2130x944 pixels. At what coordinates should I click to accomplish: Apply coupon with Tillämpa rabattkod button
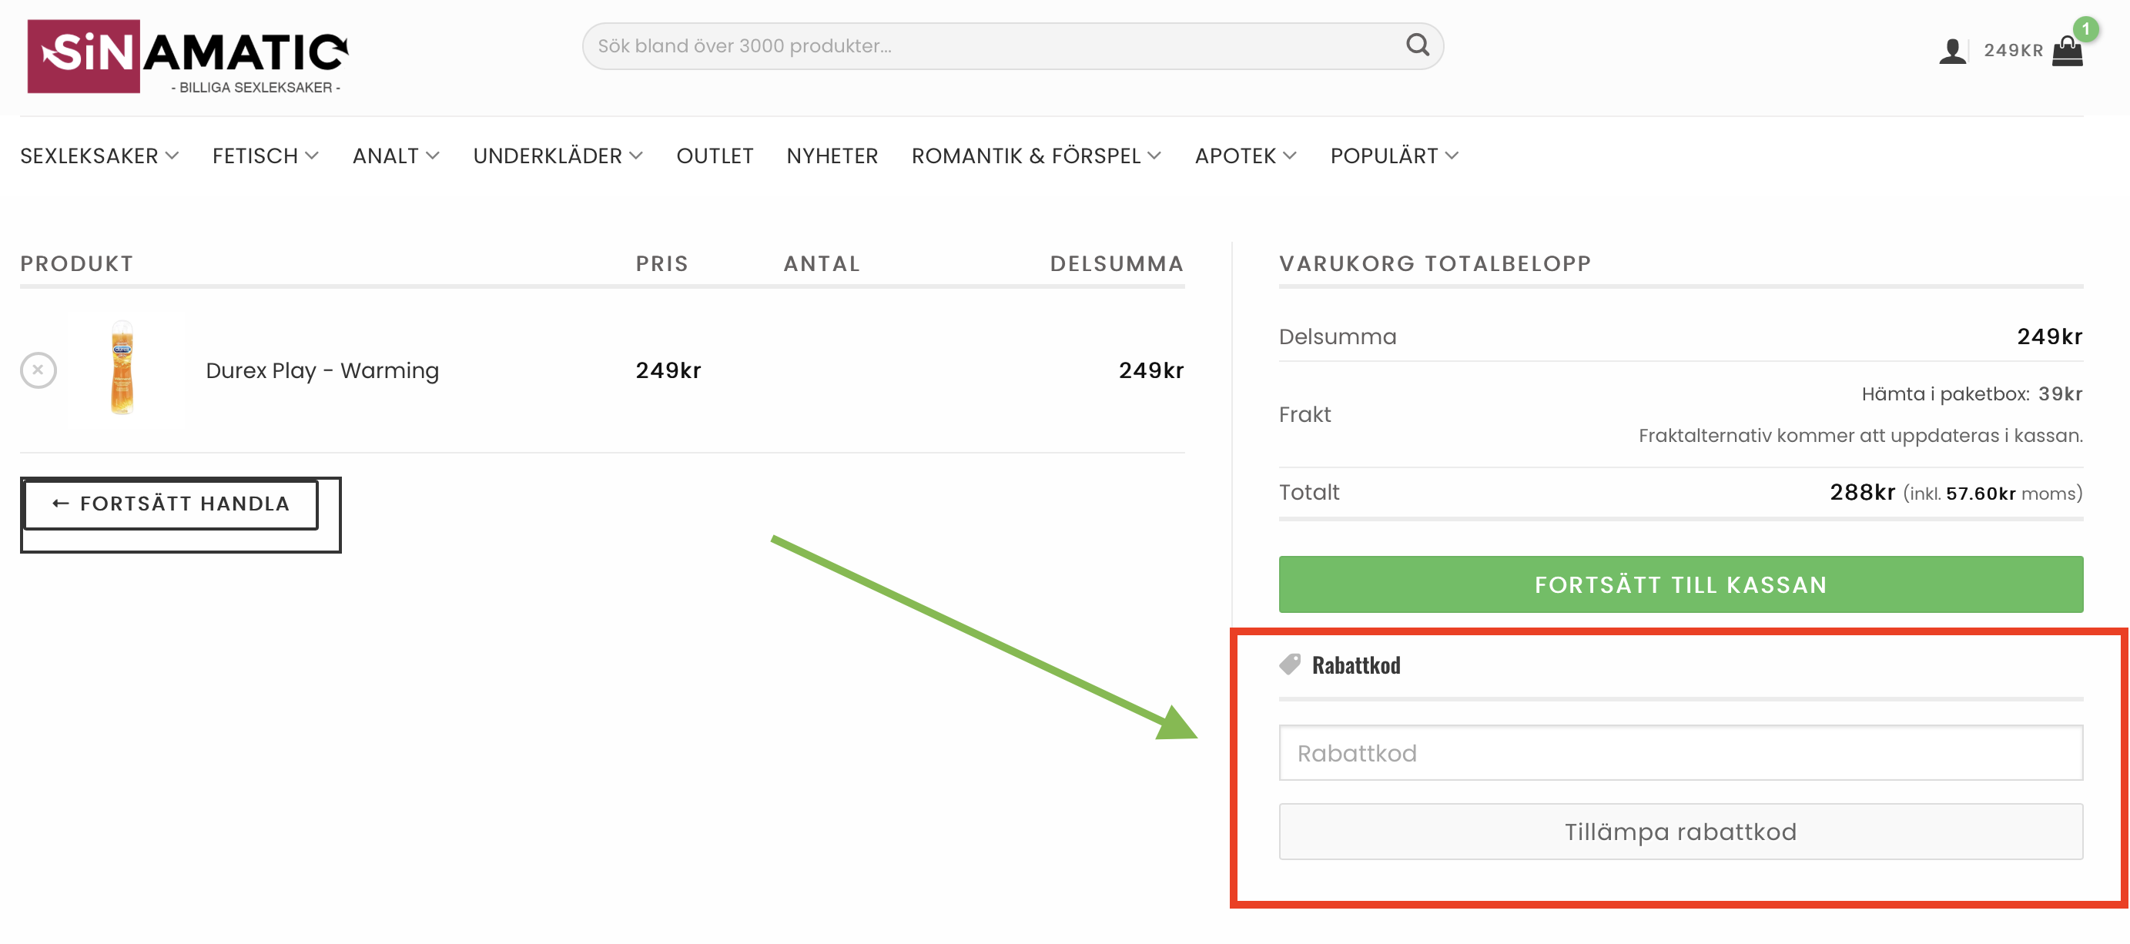pyautogui.click(x=1680, y=832)
